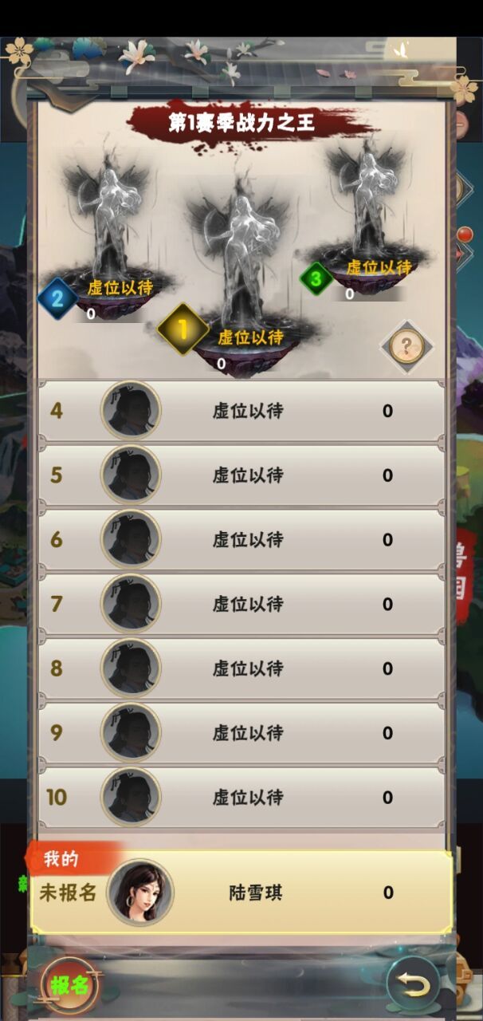
Task: Select the 陆雪琪 name in my row
Action: (x=256, y=893)
